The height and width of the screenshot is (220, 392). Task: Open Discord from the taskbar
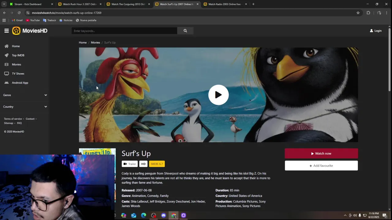click(x=164, y=215)
